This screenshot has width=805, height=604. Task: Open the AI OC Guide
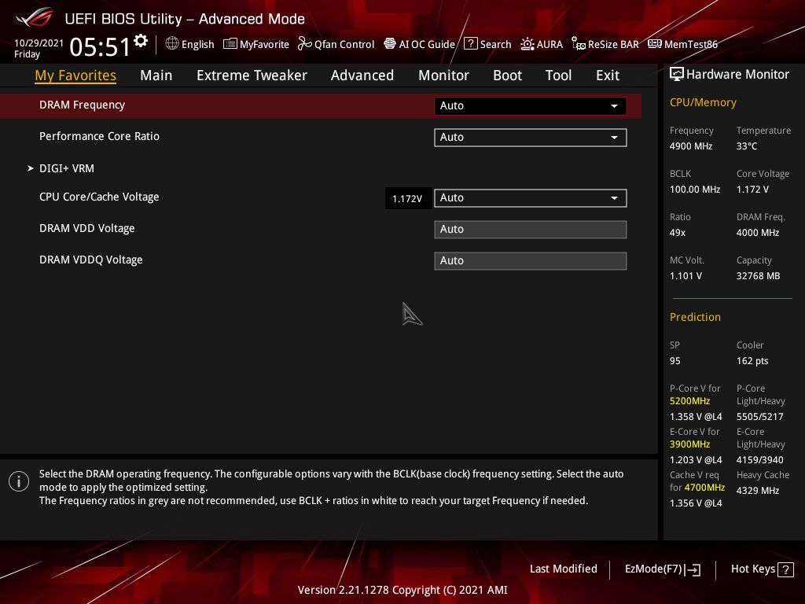420,44
